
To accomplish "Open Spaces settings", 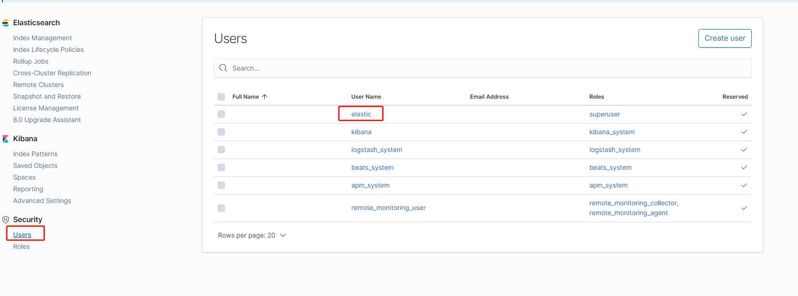I will click(x=24, y=177).
